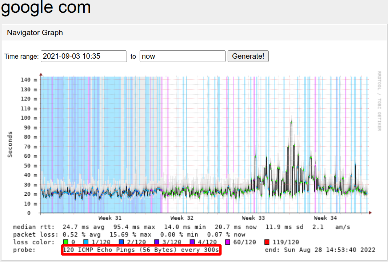Screen dimensions: 388x262
Task: Click the 24.7 ms avg rtt value
Action: coord(84,227)
